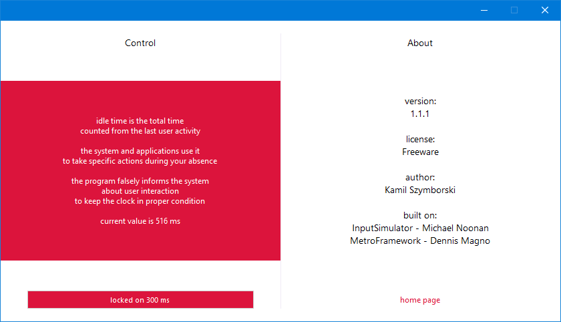The image size is (561, 322).
Task: Click the 'built on:' label
Action: (x=420, y=215)
